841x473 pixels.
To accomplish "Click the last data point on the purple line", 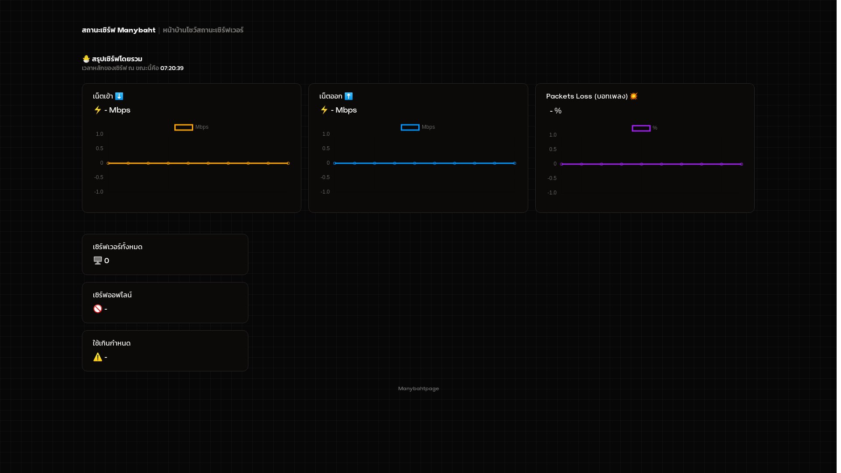I will click(742, 164).
